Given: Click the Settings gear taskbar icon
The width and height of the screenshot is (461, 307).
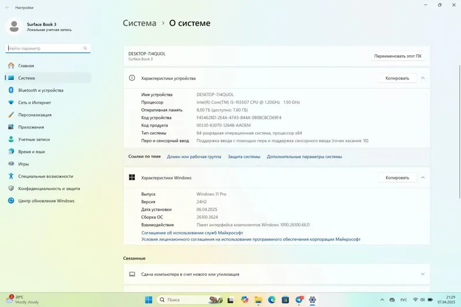Looking at the screenshot, I should pos(312,300).
